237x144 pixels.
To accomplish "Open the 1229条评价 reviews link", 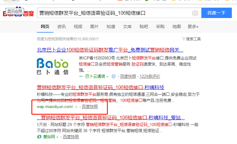I will [x=150, y=77].
